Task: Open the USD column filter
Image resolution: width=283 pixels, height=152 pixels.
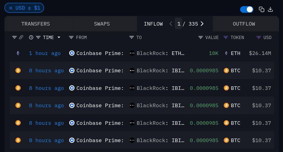Action: click(259, 37)
